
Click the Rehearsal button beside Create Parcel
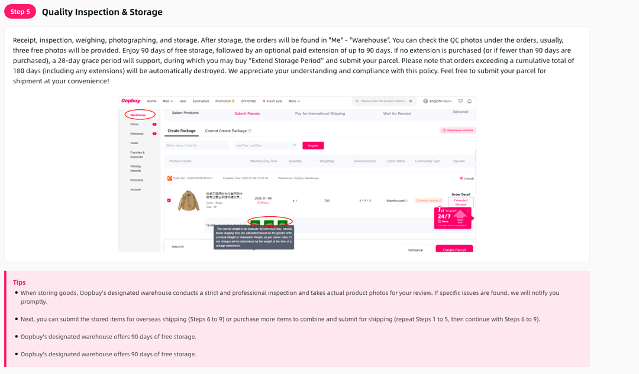(x=416, y=249)
